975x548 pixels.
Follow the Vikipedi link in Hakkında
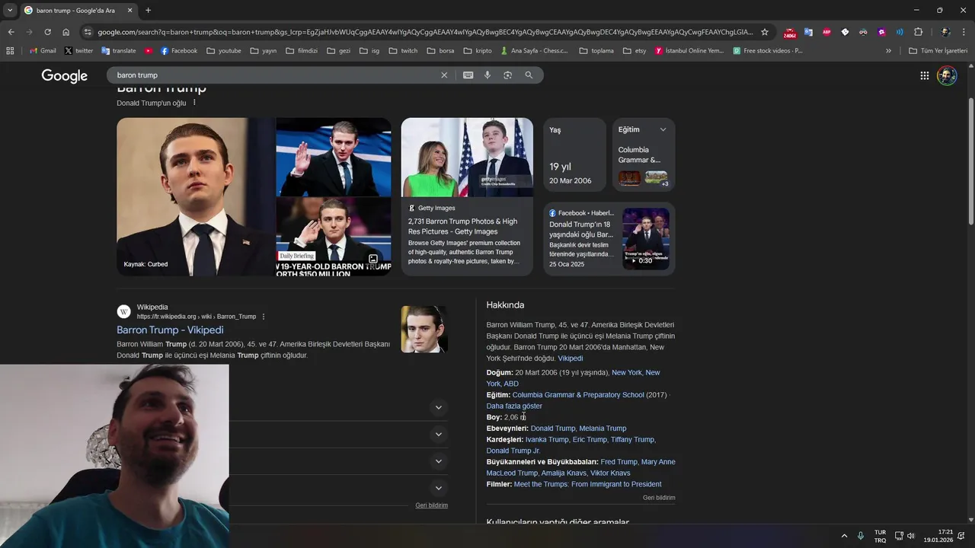[x=571, y=358]
